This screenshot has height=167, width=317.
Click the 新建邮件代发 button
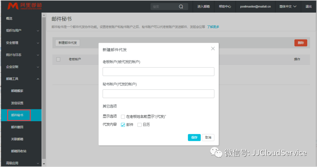click(67, 43)
